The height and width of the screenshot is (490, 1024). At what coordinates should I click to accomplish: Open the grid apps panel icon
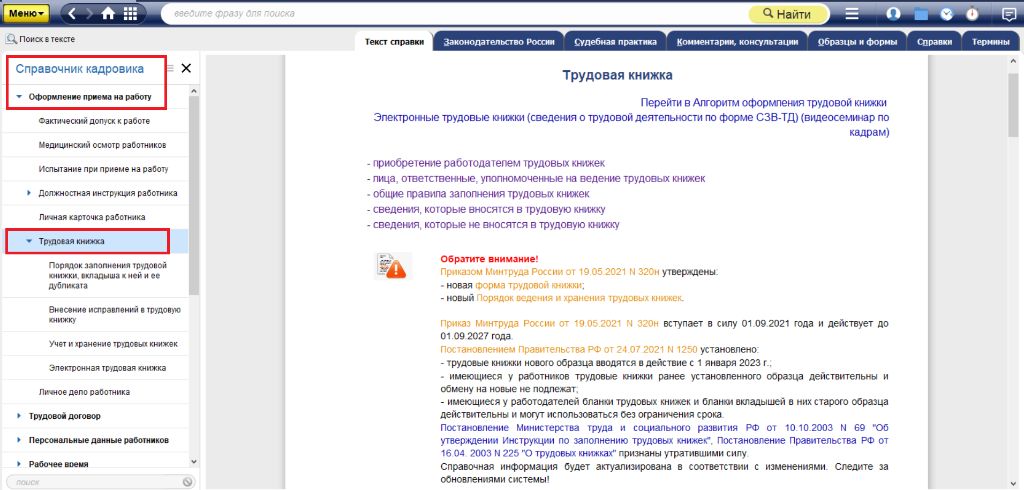[x=130, y=13]
